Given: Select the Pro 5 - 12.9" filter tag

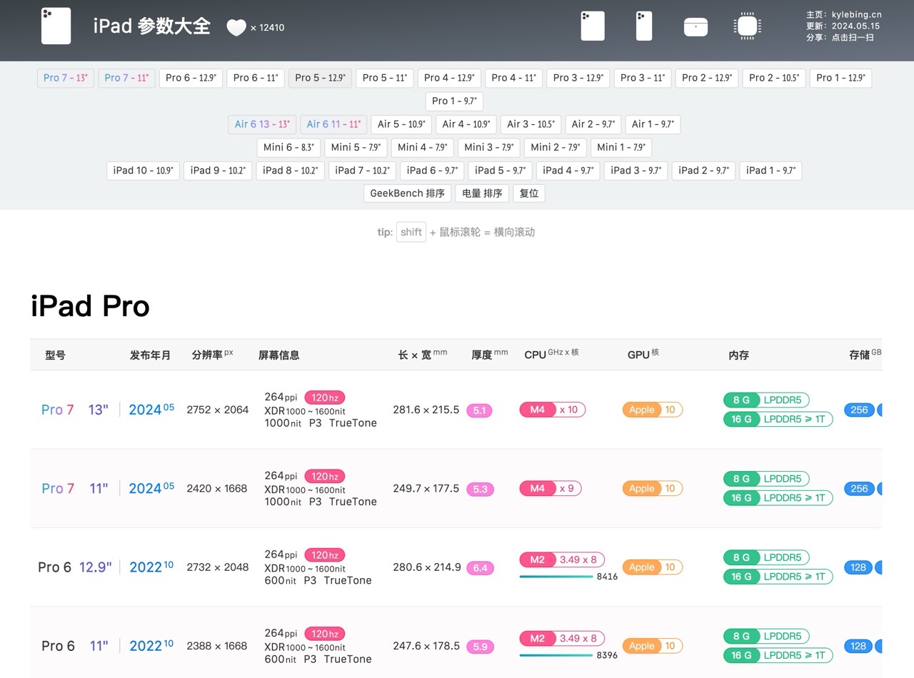Looking at the screenshot, I should (x=320, y=78).
